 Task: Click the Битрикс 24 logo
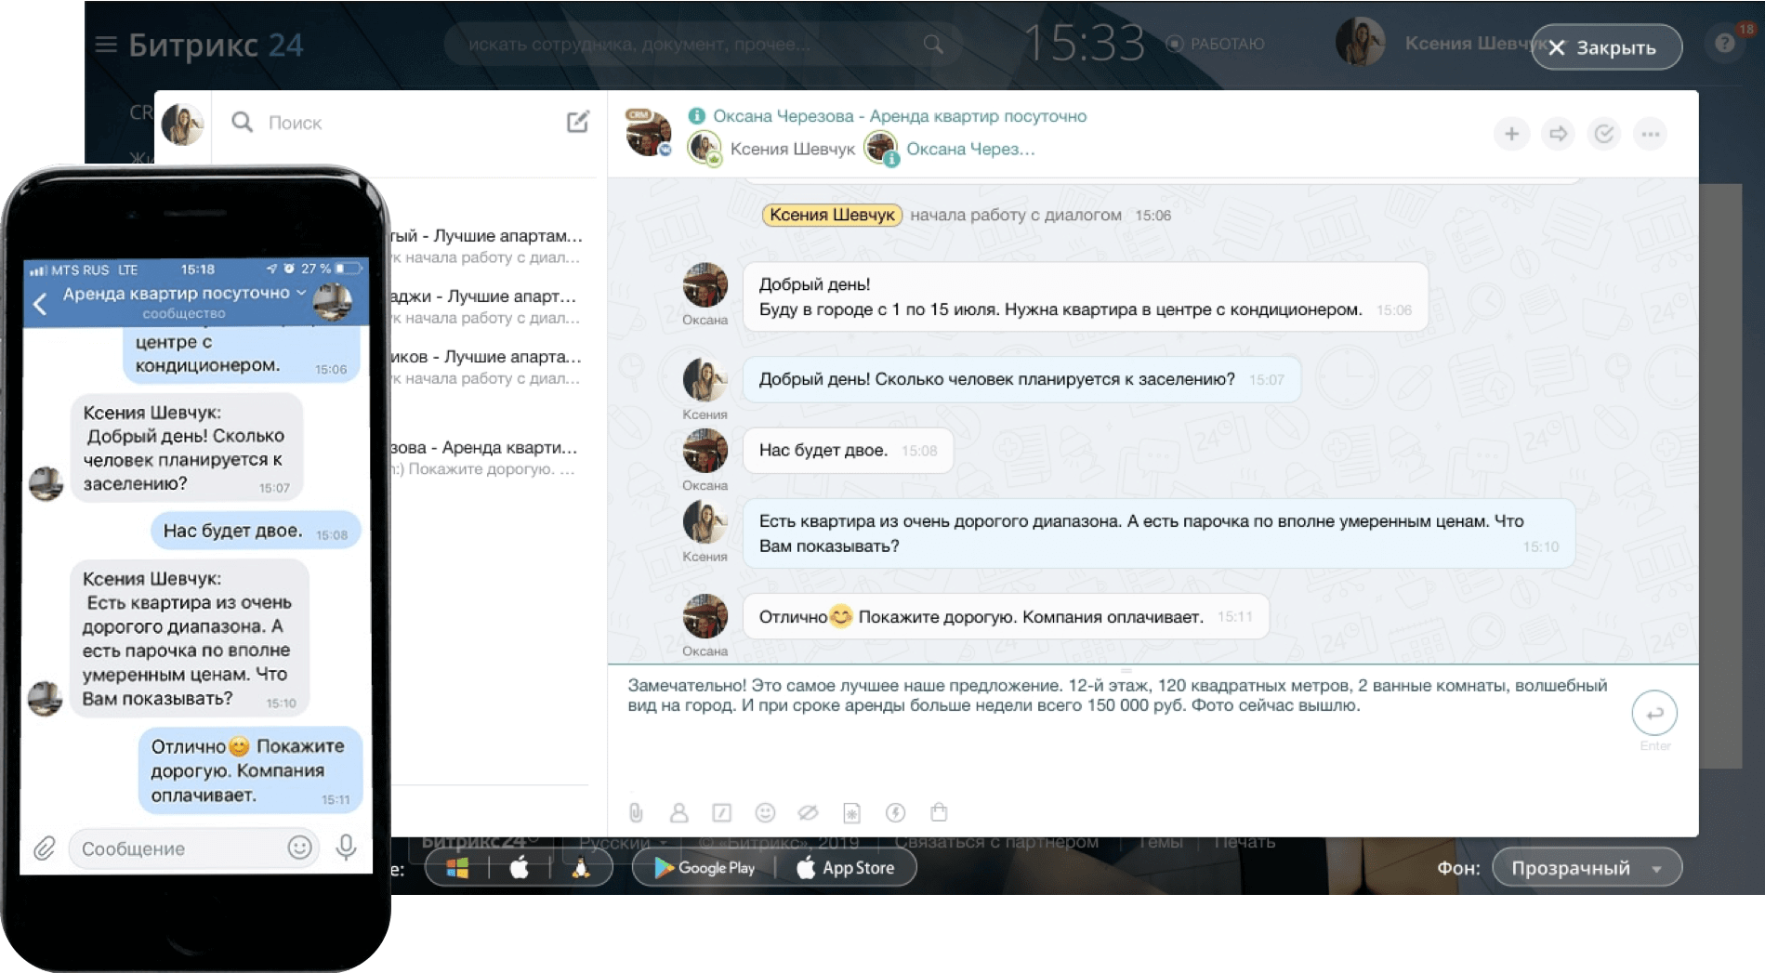(216, 45)
